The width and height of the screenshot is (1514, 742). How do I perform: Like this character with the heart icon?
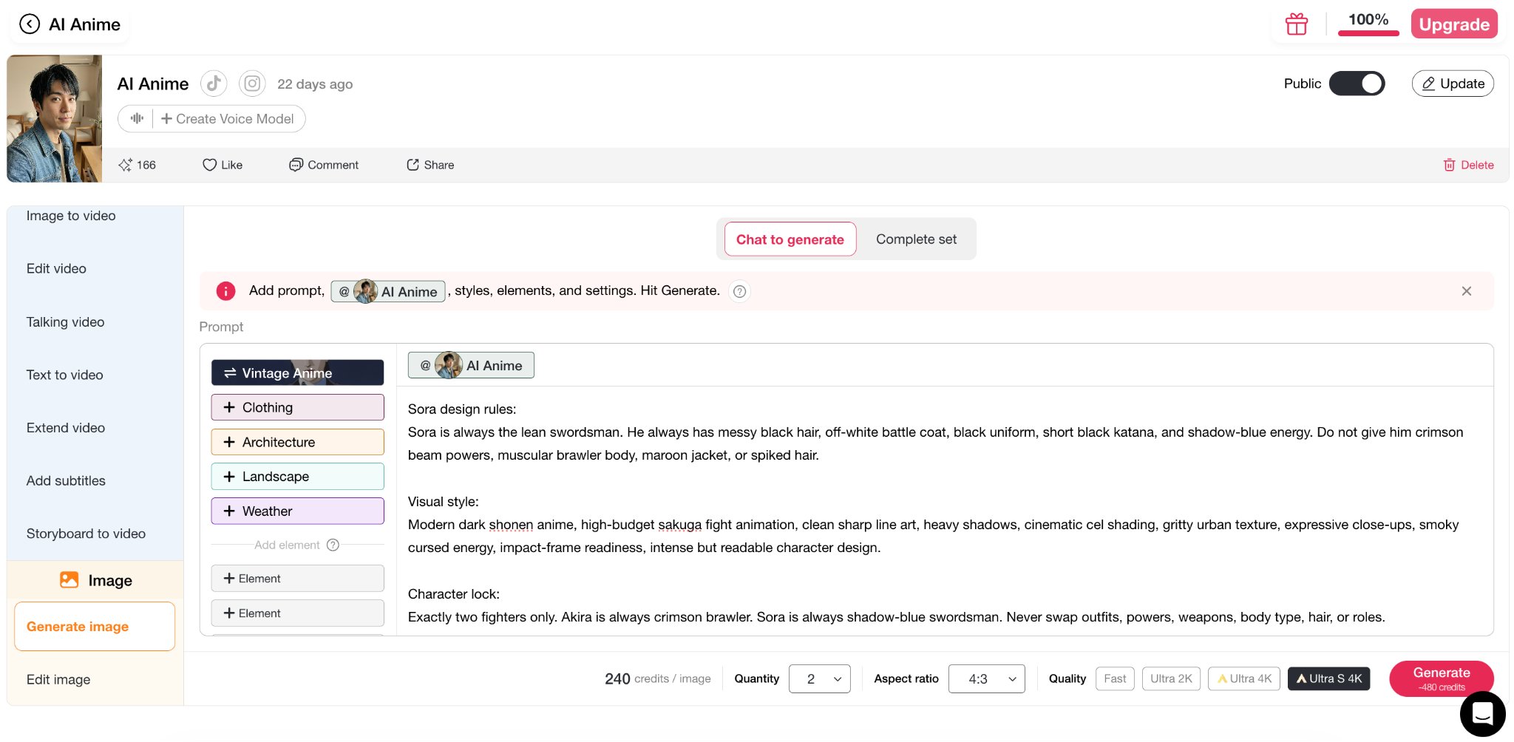209,165
